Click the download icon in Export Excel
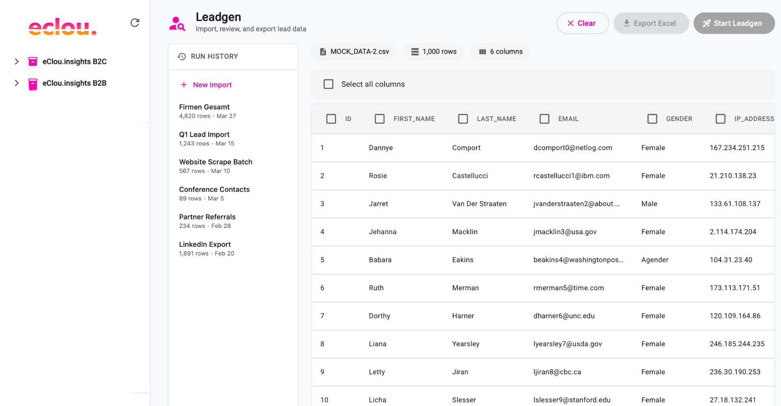The height and width of the screenshot is (406, 781). 627,23
